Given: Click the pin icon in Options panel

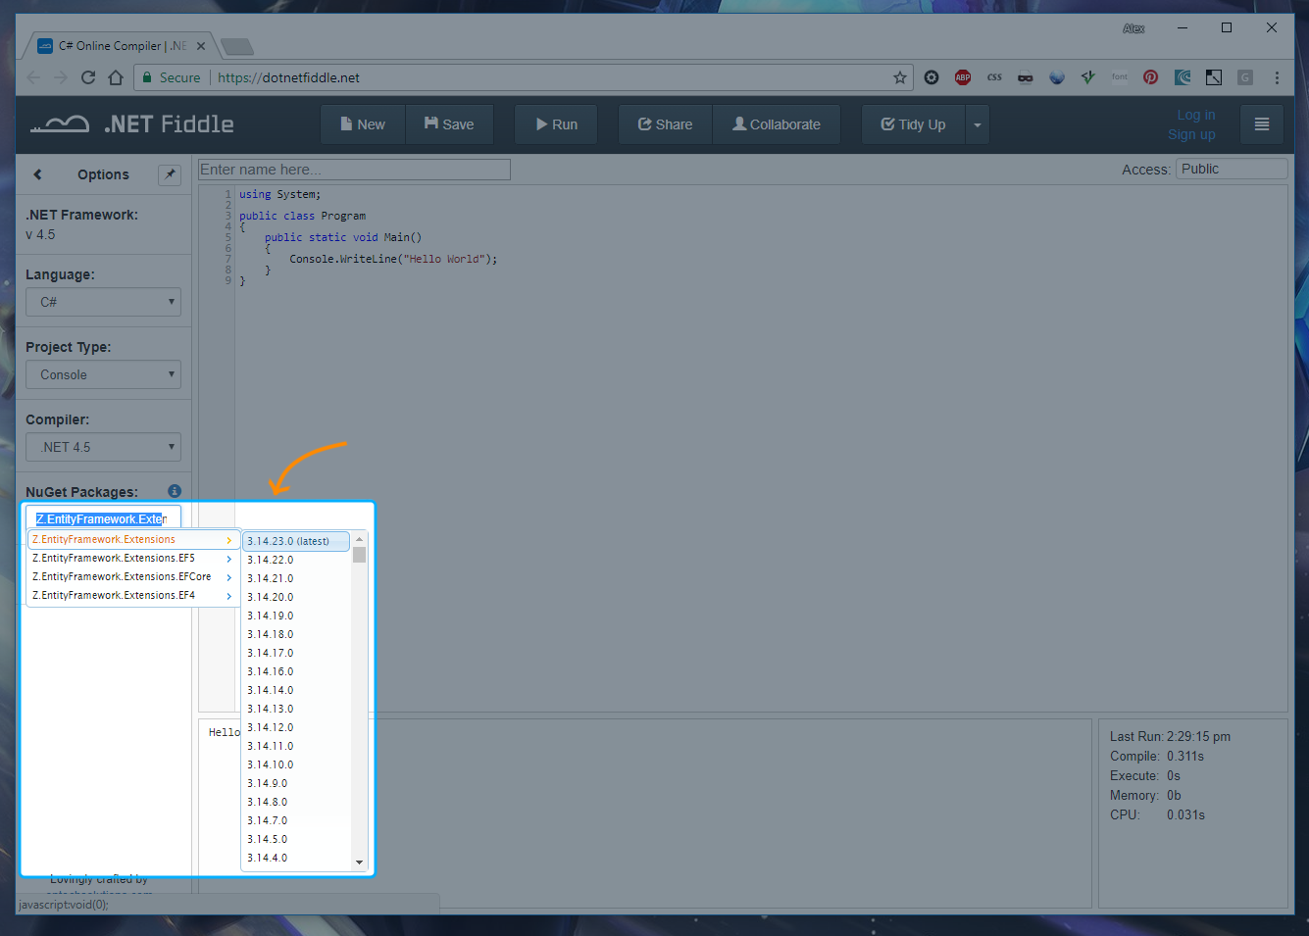Looking at the screenshot, I should (x=170, y=174).
